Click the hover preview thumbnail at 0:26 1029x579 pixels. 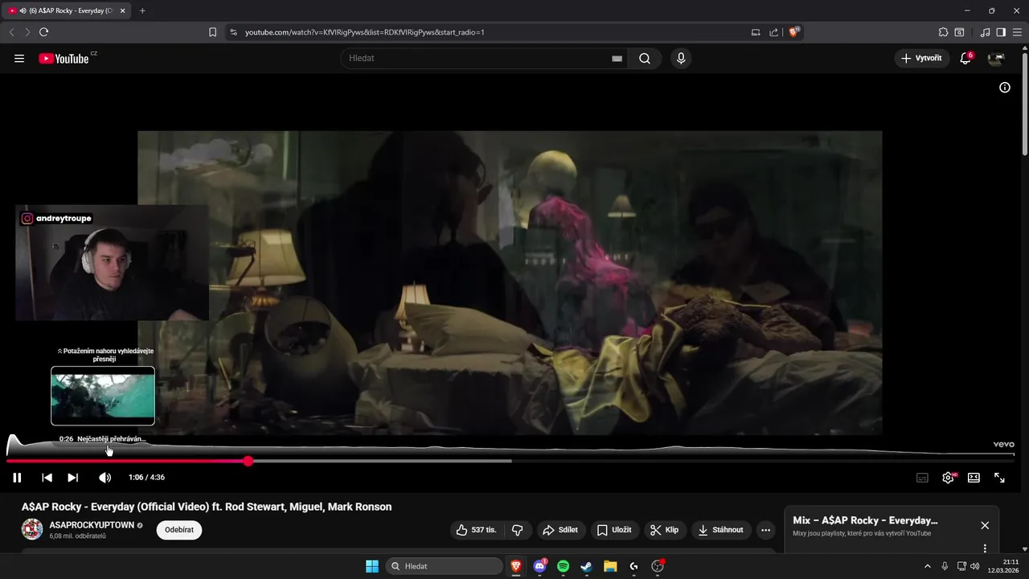pos(103,396)
